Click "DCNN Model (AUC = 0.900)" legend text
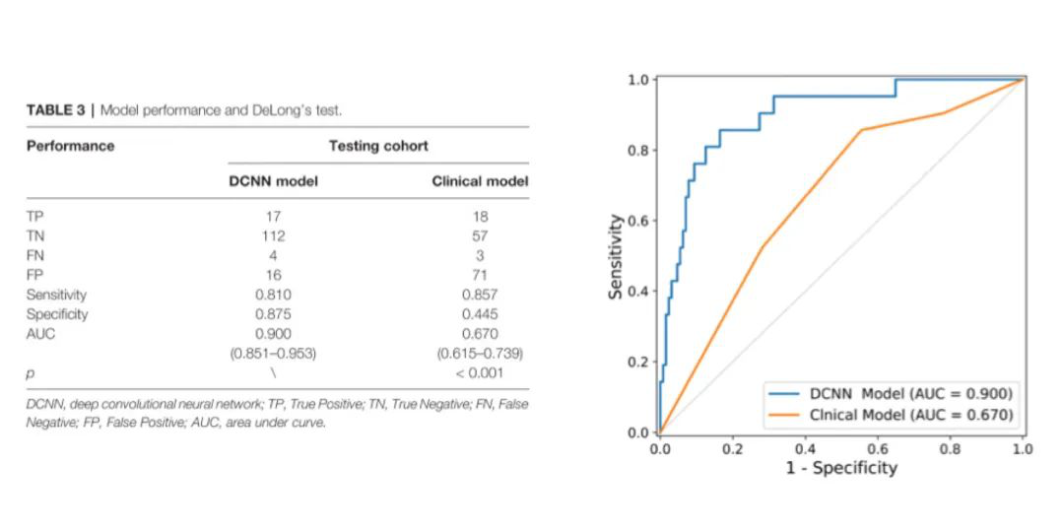This screenshot has height=531, width=1064. pos(910,394)
